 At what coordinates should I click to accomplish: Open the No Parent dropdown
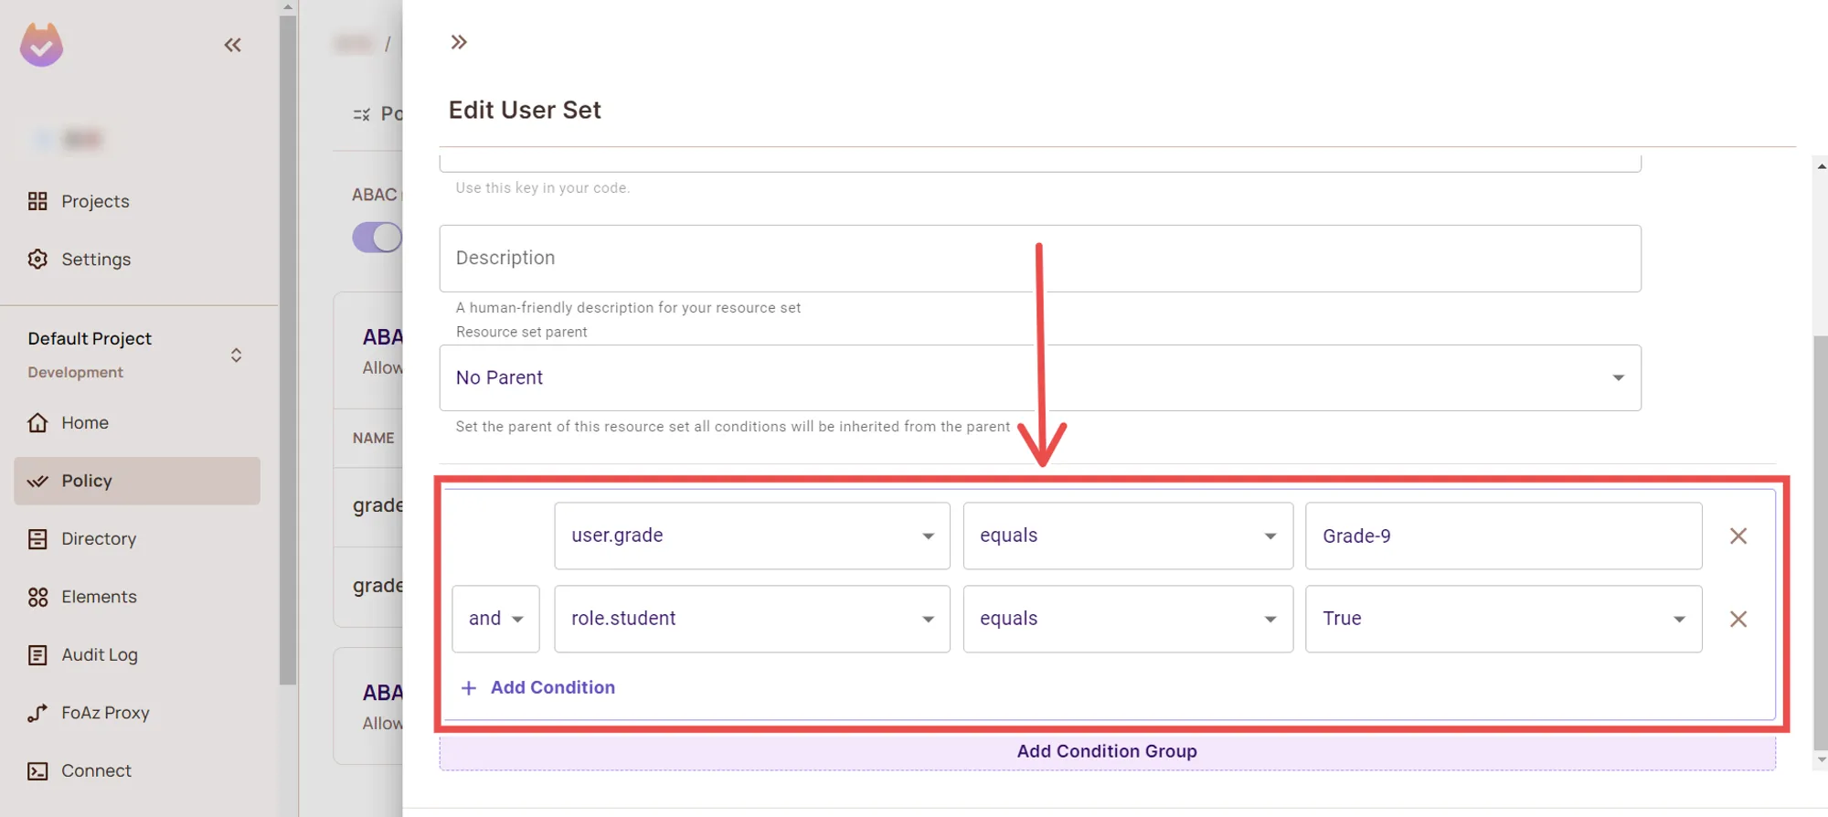pos(1039,378)
